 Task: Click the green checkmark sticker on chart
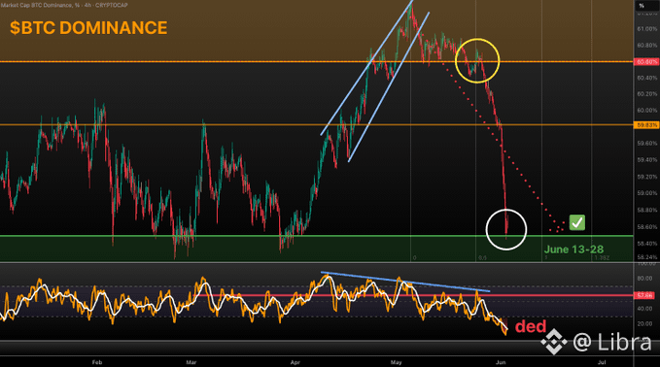[x=577, y=222]
